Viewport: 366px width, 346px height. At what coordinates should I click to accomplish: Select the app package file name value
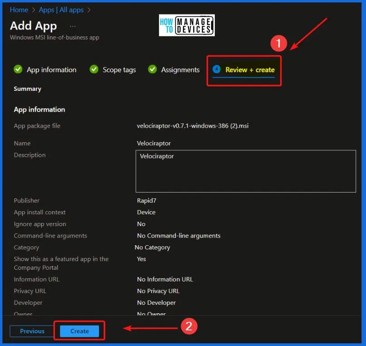(x=193, y=126)
